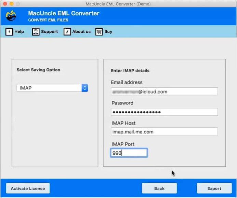Viewport: 237px width, 198px height.
Task: Click the 'Email address' label
Action: (127, 82)
